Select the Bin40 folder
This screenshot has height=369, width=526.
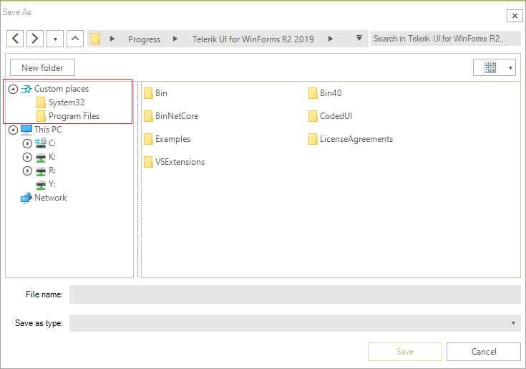tap(325, 93)
